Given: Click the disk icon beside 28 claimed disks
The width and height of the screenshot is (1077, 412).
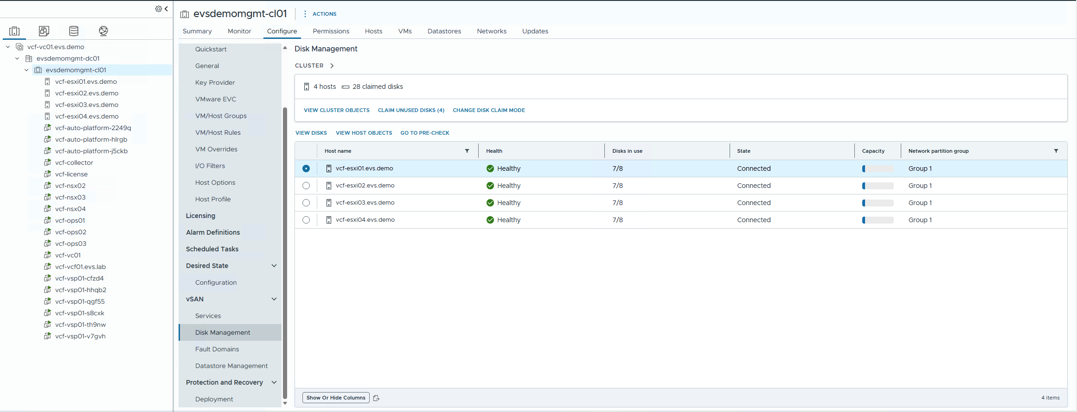Looking at the screenshot, I should [x=346, y=87].
